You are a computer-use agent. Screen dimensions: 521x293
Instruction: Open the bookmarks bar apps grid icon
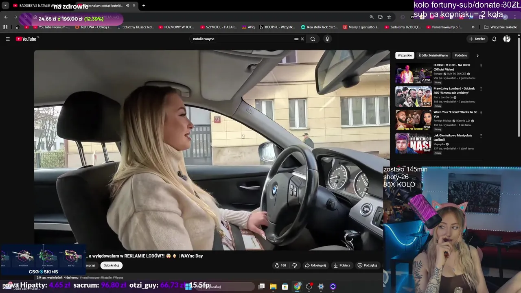(5, 27)
